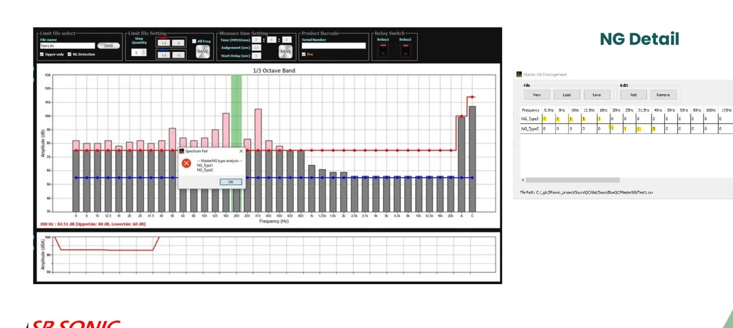733x328 pixels.
Task: Click the File Path text Test1.csv
Action: tap(586, 193)
